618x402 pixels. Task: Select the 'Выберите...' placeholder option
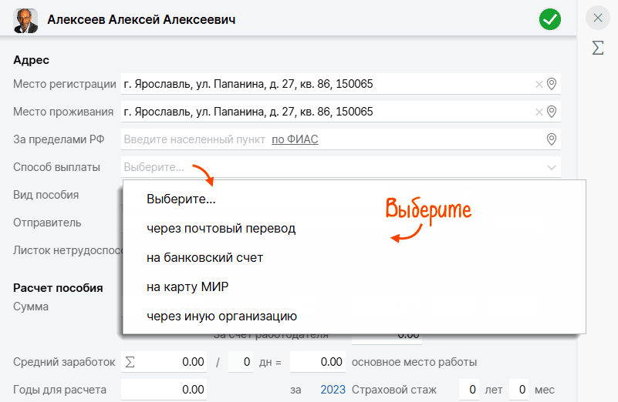tap(181, 199)
